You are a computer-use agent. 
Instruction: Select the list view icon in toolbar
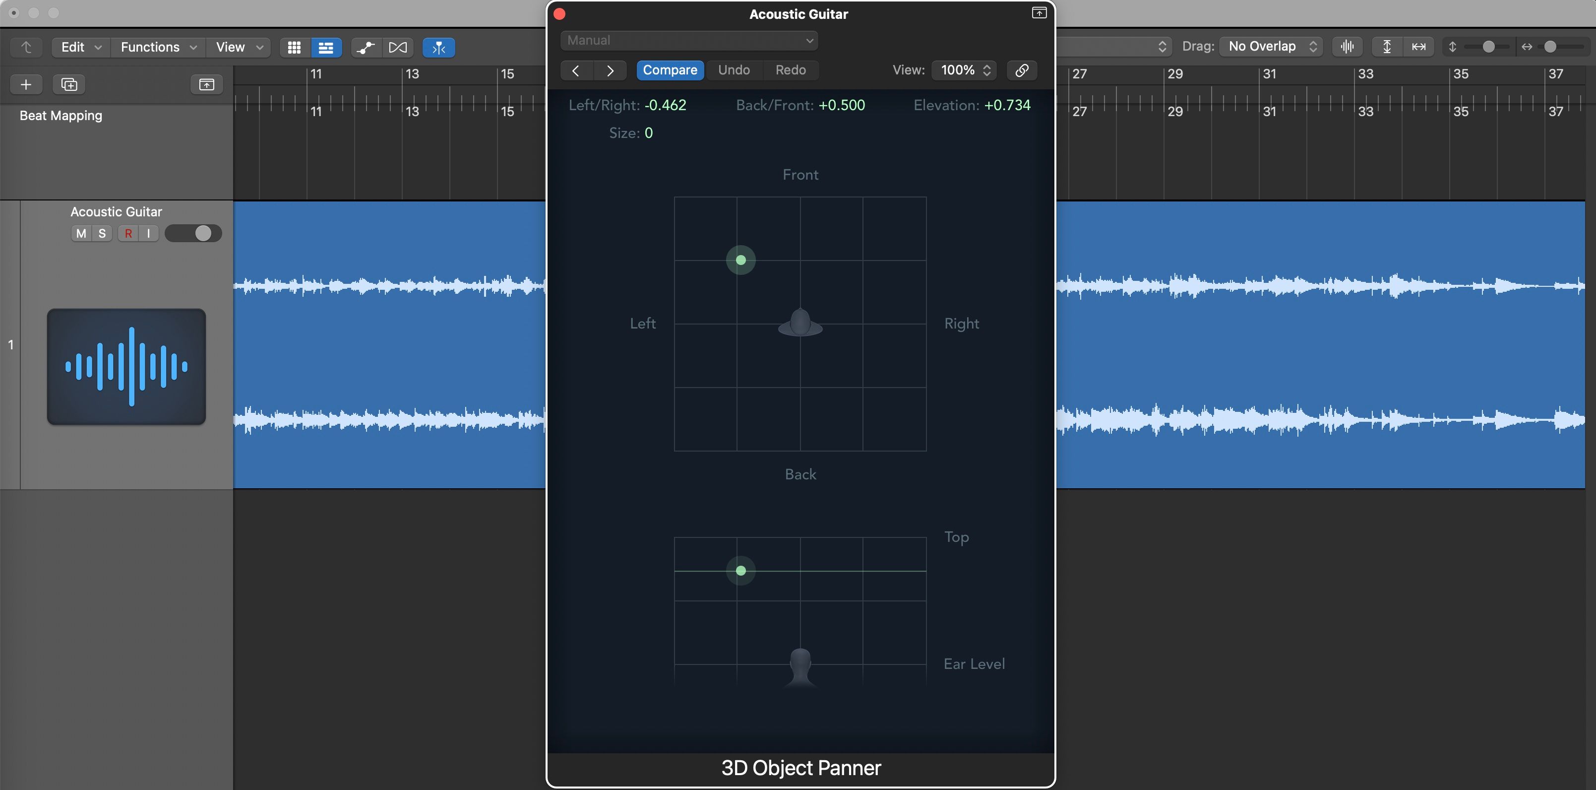click(x=326, y=47)
